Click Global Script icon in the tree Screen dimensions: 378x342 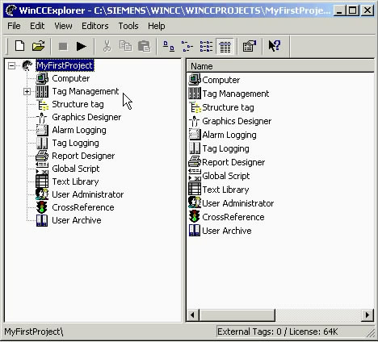42,169
